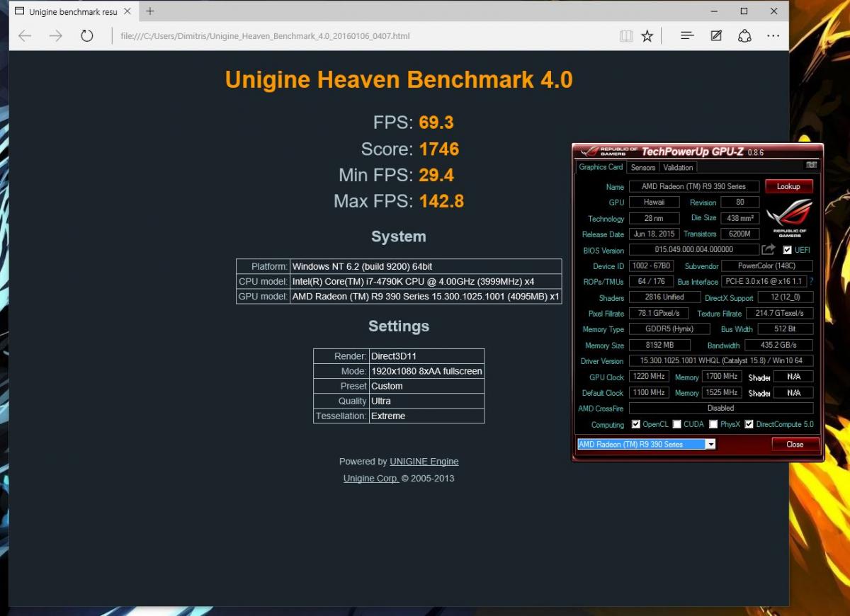Open the GPU selection dropdown in GPU-Z
The height and width of the screenshot is (616, 850).
710,445
